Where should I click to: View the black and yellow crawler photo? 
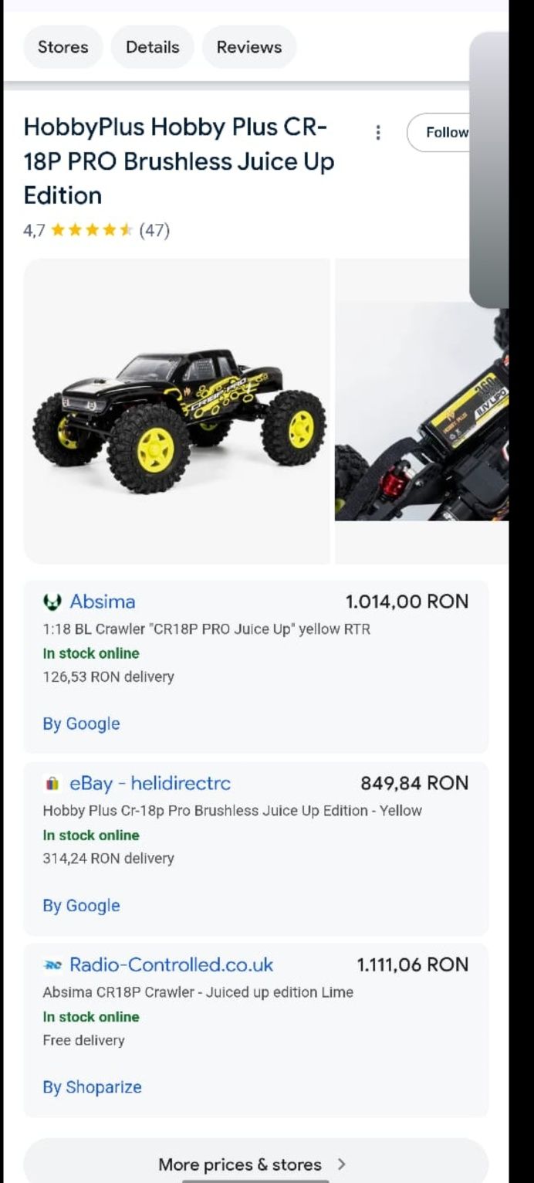point(177,411)
